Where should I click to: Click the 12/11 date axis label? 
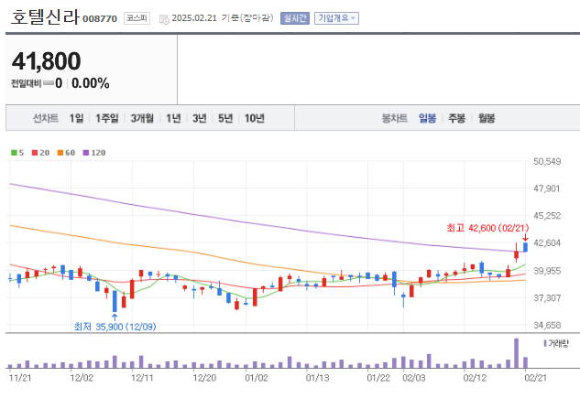pyautogui.click(x=142, y=378)
